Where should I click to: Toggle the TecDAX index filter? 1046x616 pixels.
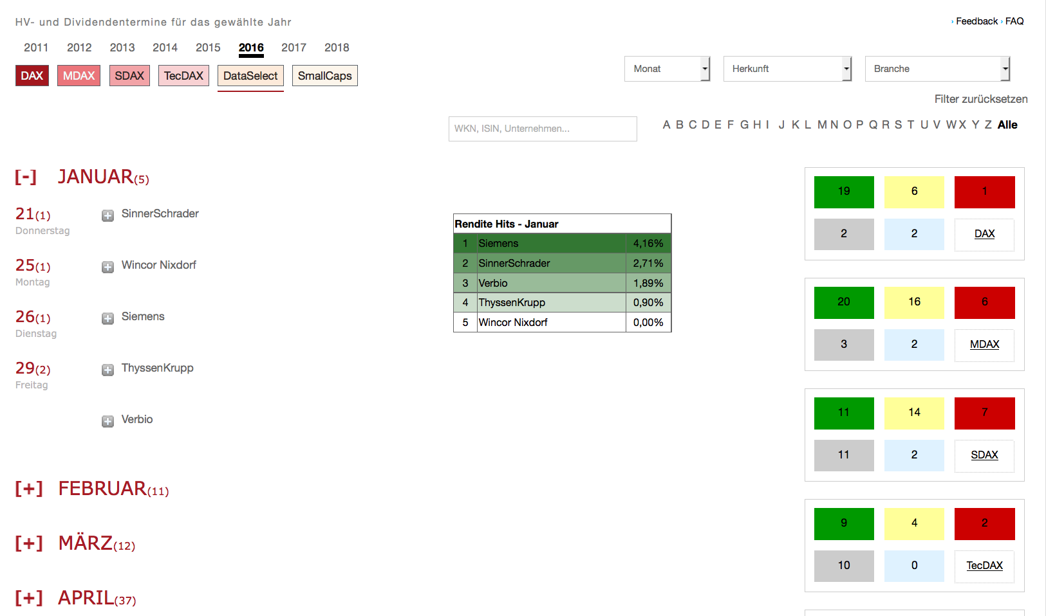(183, 76)
